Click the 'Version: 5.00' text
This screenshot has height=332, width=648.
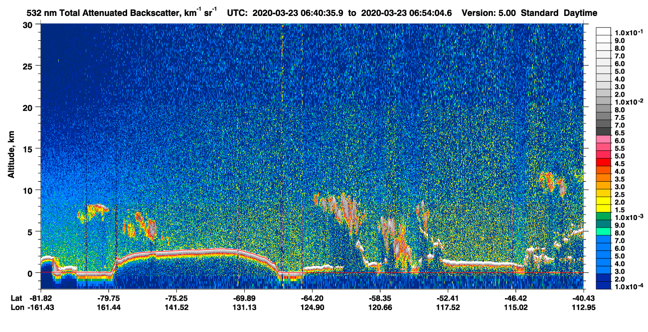[x=489, y=13]
